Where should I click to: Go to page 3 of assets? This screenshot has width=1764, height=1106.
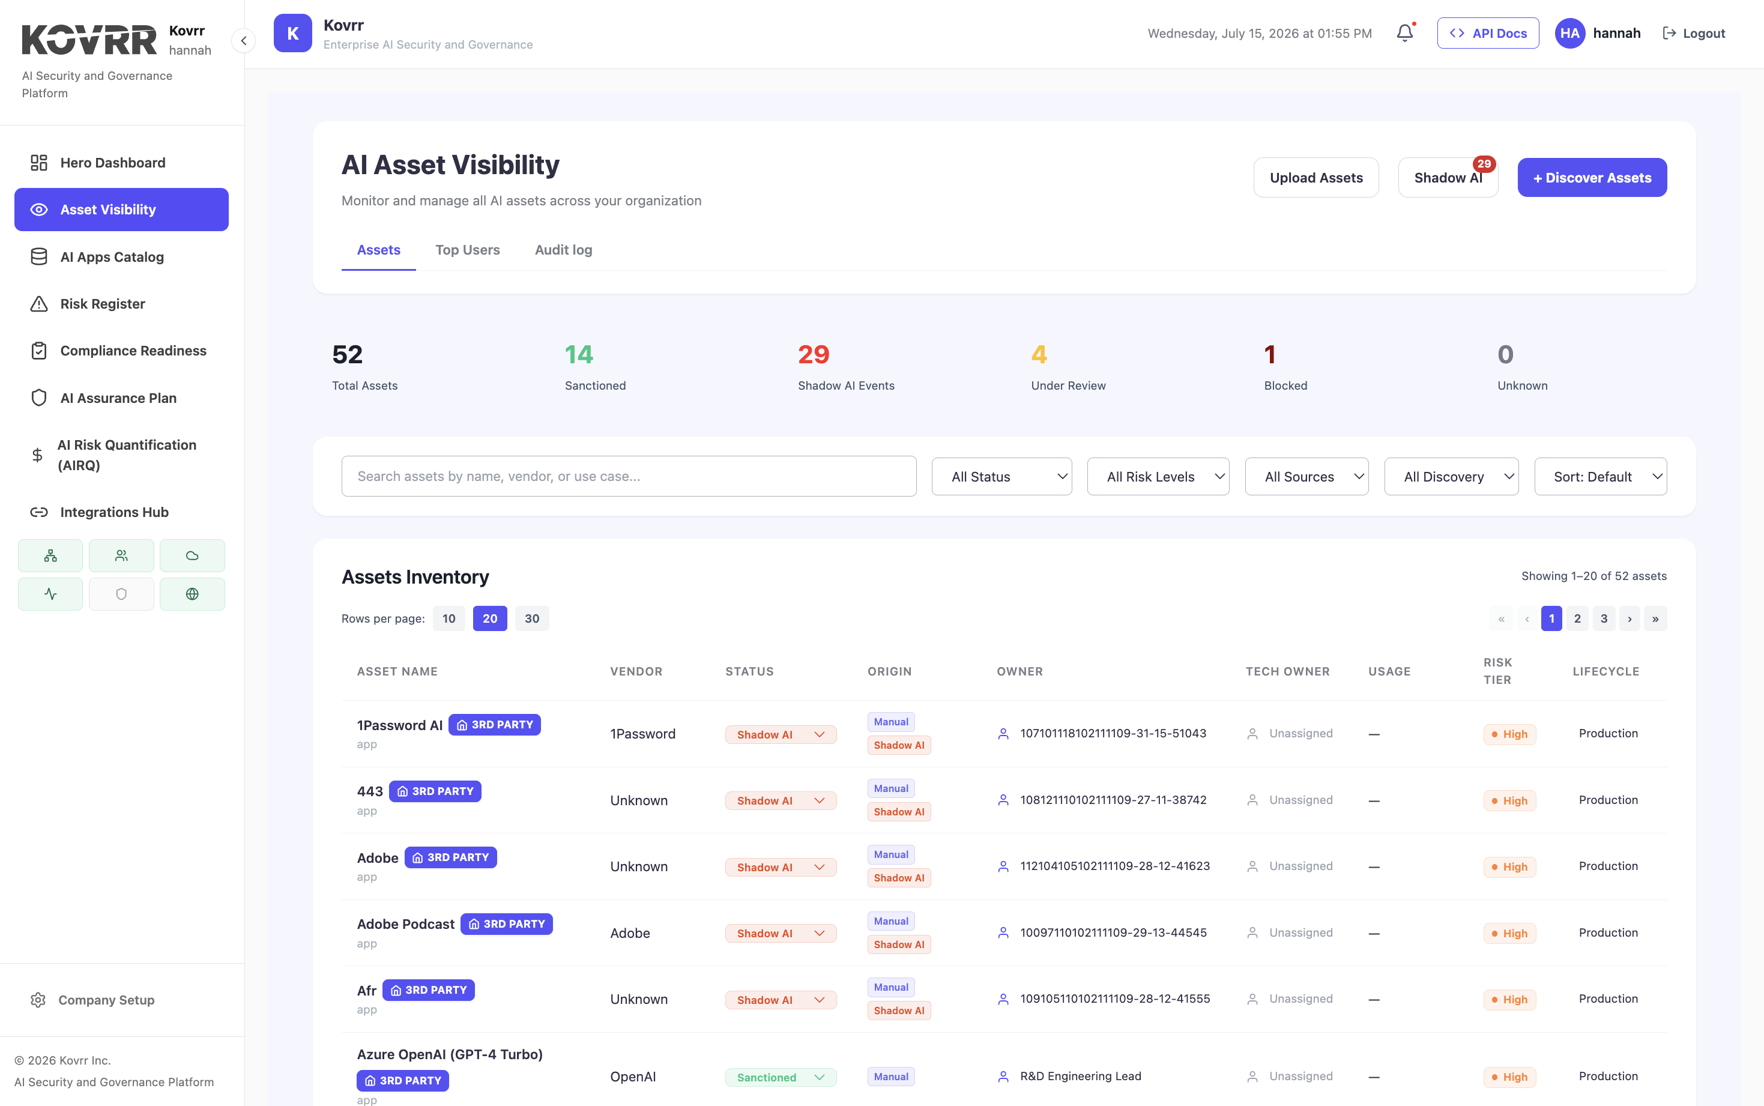[1604, 619]
